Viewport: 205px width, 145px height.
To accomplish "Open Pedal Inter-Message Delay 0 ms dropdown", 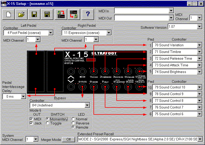I will [23, 97].
